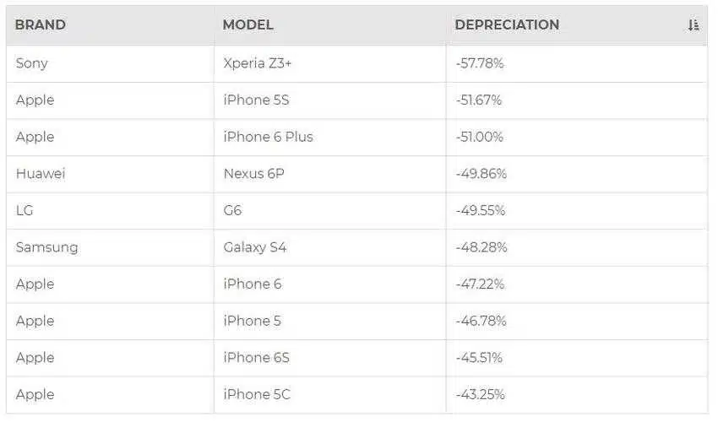Click the DEPRECIATION column header text

pos(507,24)
